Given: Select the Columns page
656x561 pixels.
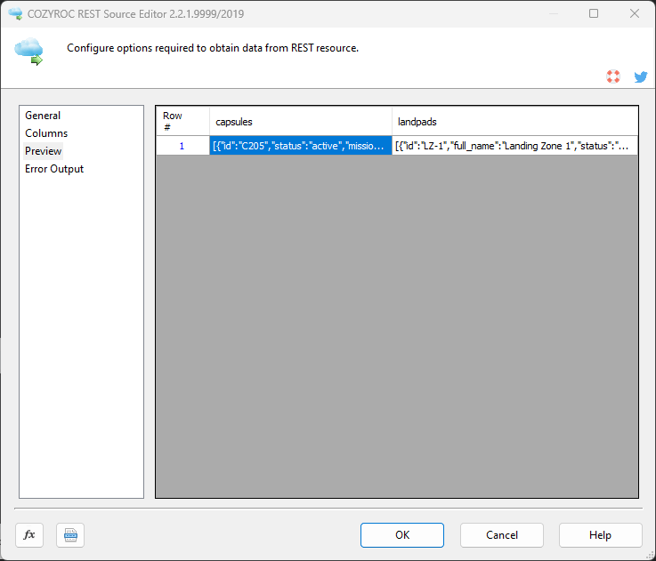Looking at the screenshot, I should coord(46,133).
